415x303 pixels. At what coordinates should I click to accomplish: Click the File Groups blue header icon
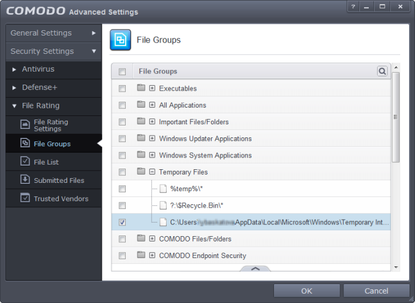pyautogui.click(x=120, y=40)
